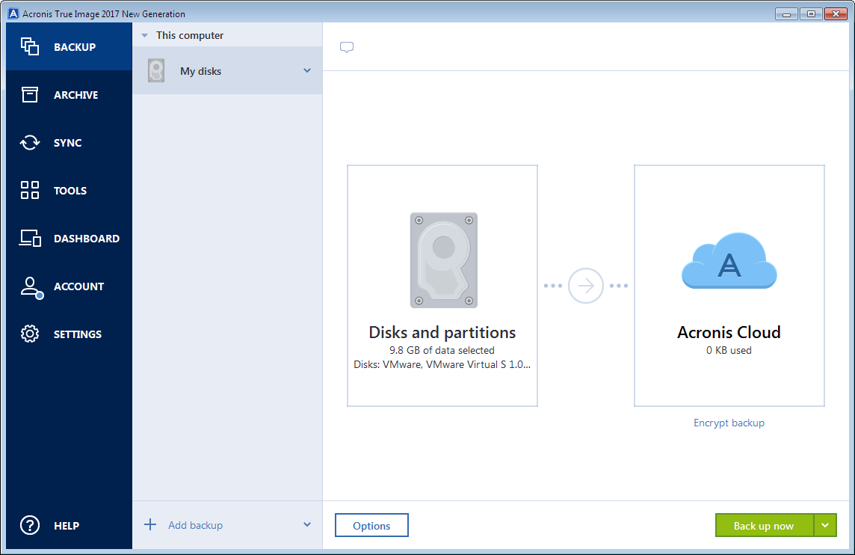The height and width of the screenshot is (555, 855).
Task: Open the Archive panel icon
Action: (x=30, y=94)
